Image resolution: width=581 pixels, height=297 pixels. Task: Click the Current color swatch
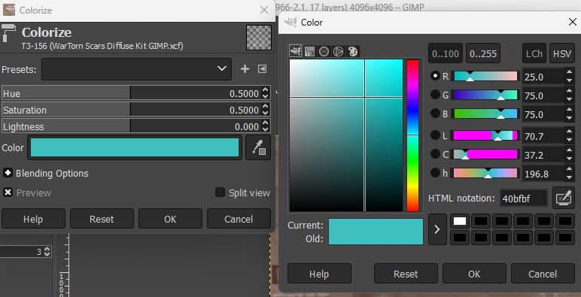(376, 225)
